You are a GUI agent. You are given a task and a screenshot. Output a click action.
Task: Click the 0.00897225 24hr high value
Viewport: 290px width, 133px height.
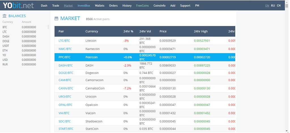[x=202, y=66]
